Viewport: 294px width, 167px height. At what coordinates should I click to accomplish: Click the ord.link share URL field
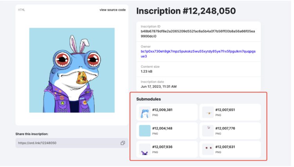[67, 143]
